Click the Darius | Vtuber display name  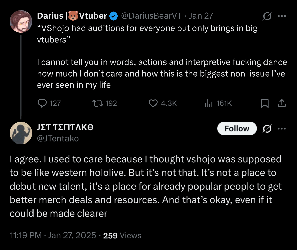pyautogui.click(x=72, y=16)
